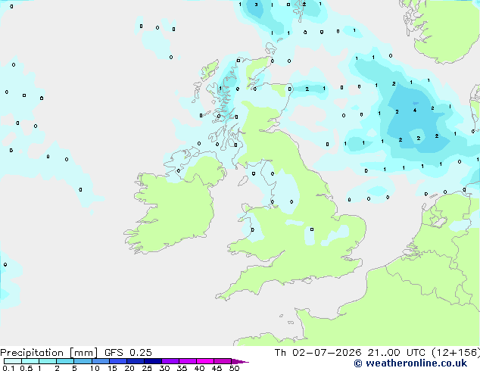Click the '30' legend scale label
480x371 pixels.
click(x=164, y=368)
